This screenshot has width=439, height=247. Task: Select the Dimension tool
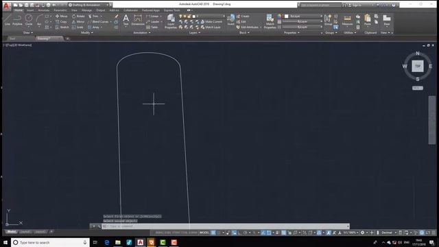point(138,20)
